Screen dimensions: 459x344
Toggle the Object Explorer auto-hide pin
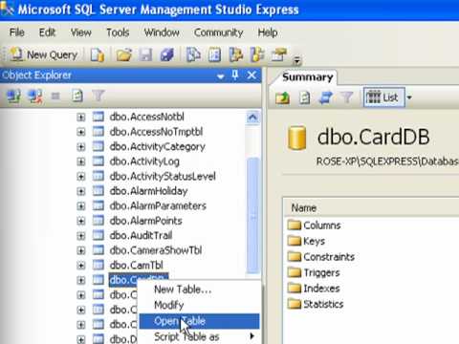point(235,75)
